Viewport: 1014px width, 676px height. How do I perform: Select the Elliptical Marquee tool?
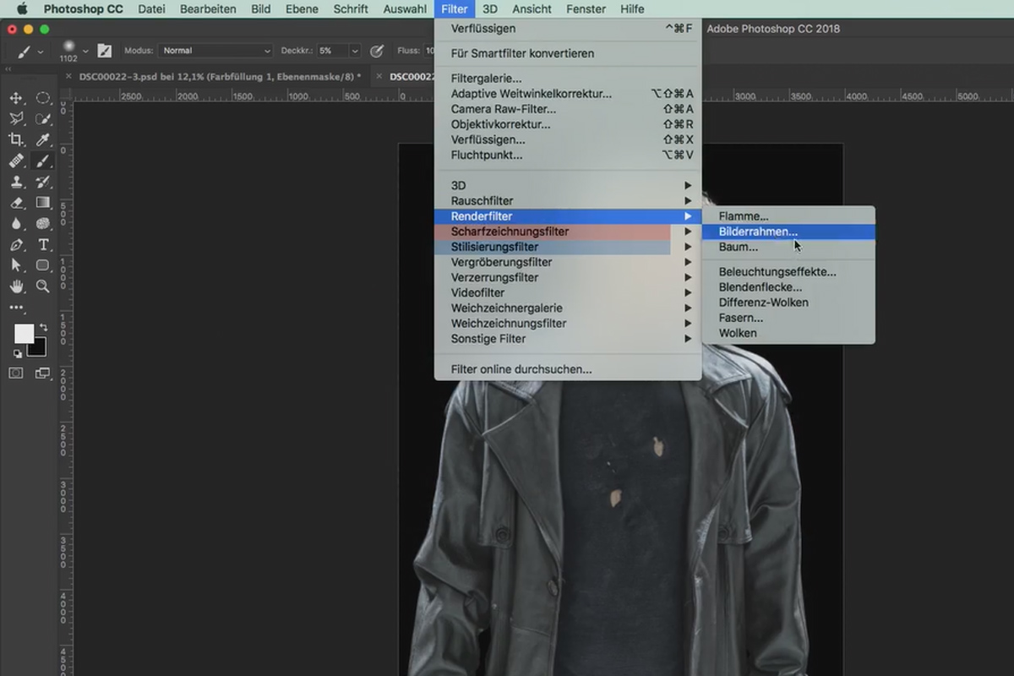pyautogui.click(x=43, y=98)
